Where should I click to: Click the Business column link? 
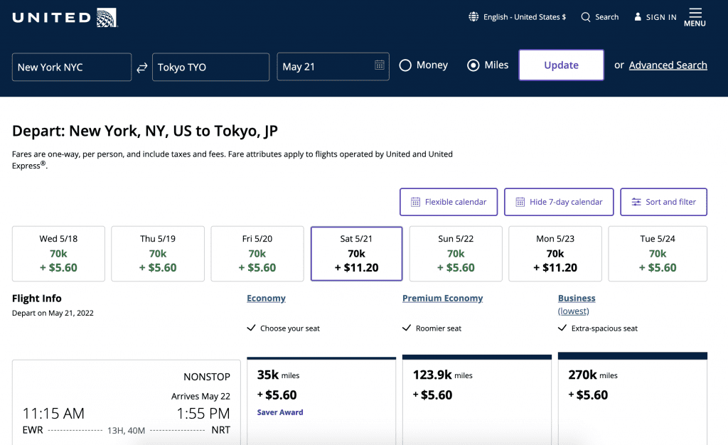tap(577, 299)
